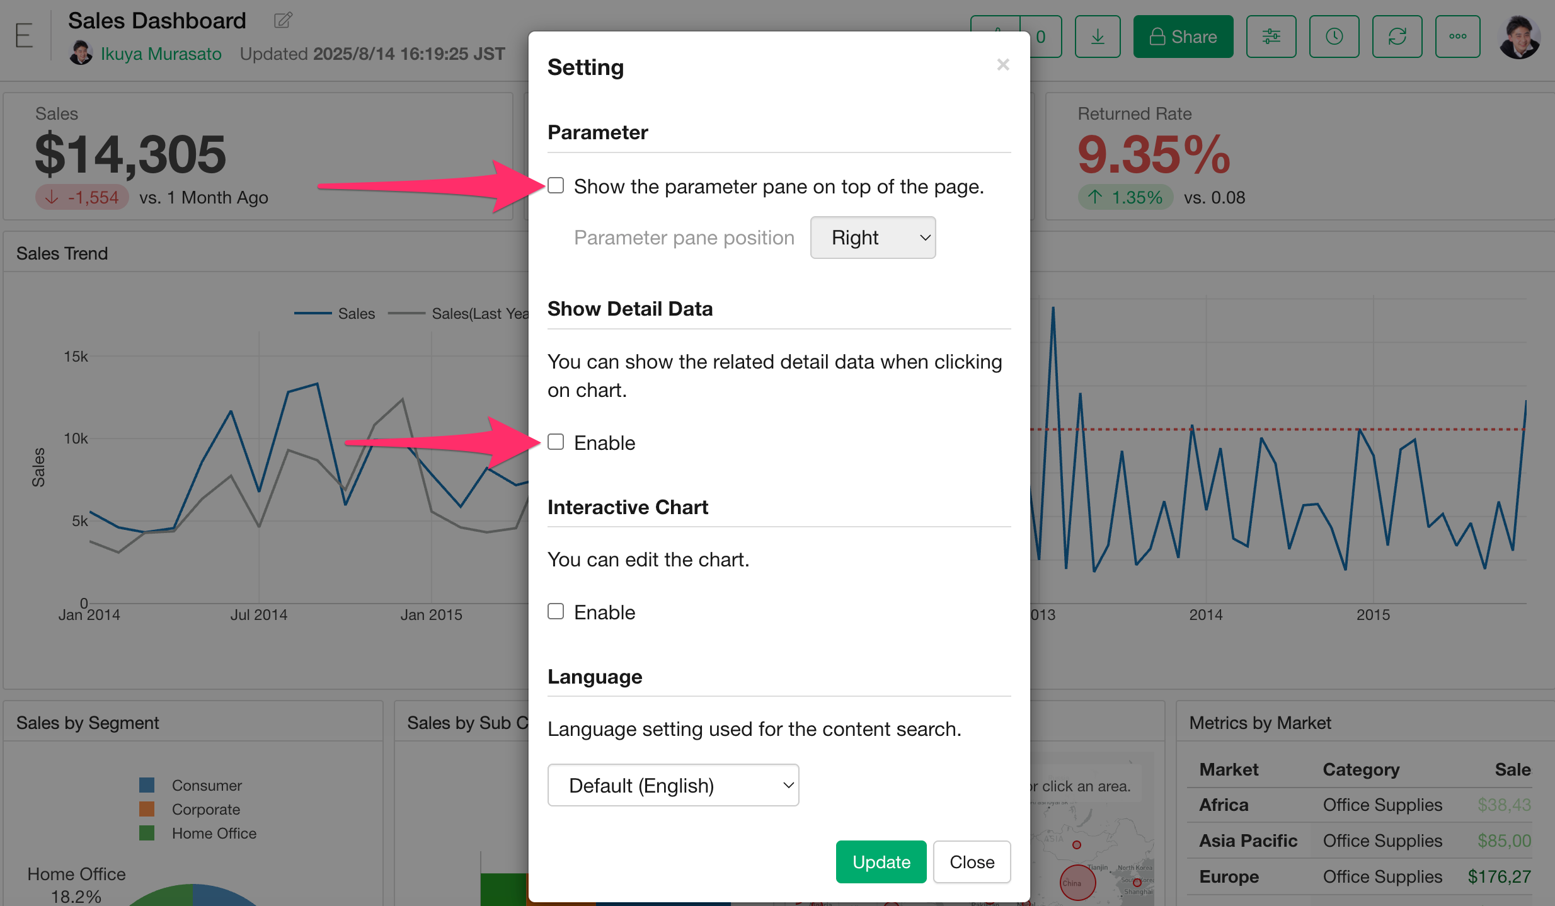This screenshot has width=1555, height=906.
Task: Open the user profile avatar
Action: click(1519, 37)
